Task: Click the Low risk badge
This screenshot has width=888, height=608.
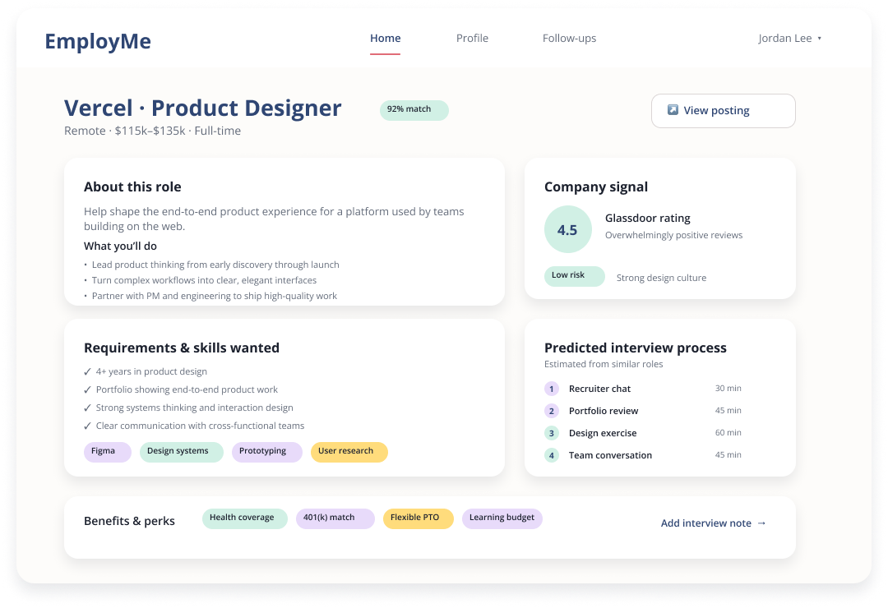Action: point(574,276)
